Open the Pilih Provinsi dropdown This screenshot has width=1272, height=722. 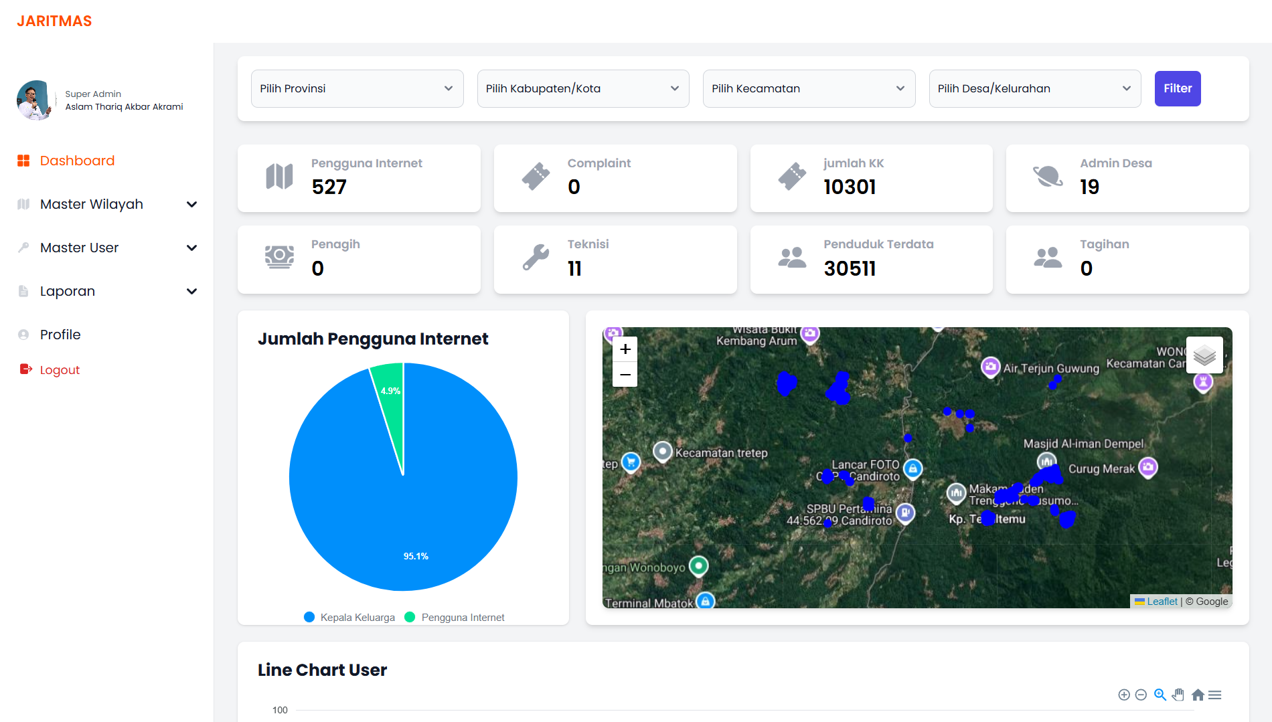click(357, 88)
